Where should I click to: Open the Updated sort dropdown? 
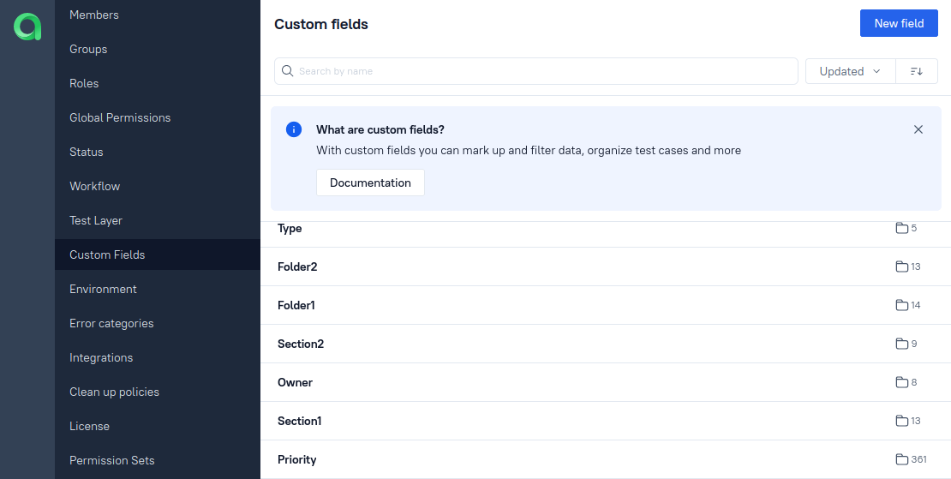point(850,71)
